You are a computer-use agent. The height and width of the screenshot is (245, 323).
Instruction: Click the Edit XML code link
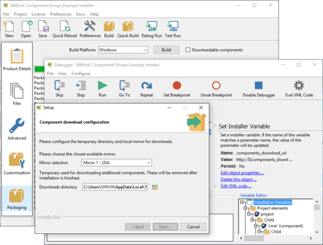236,186
